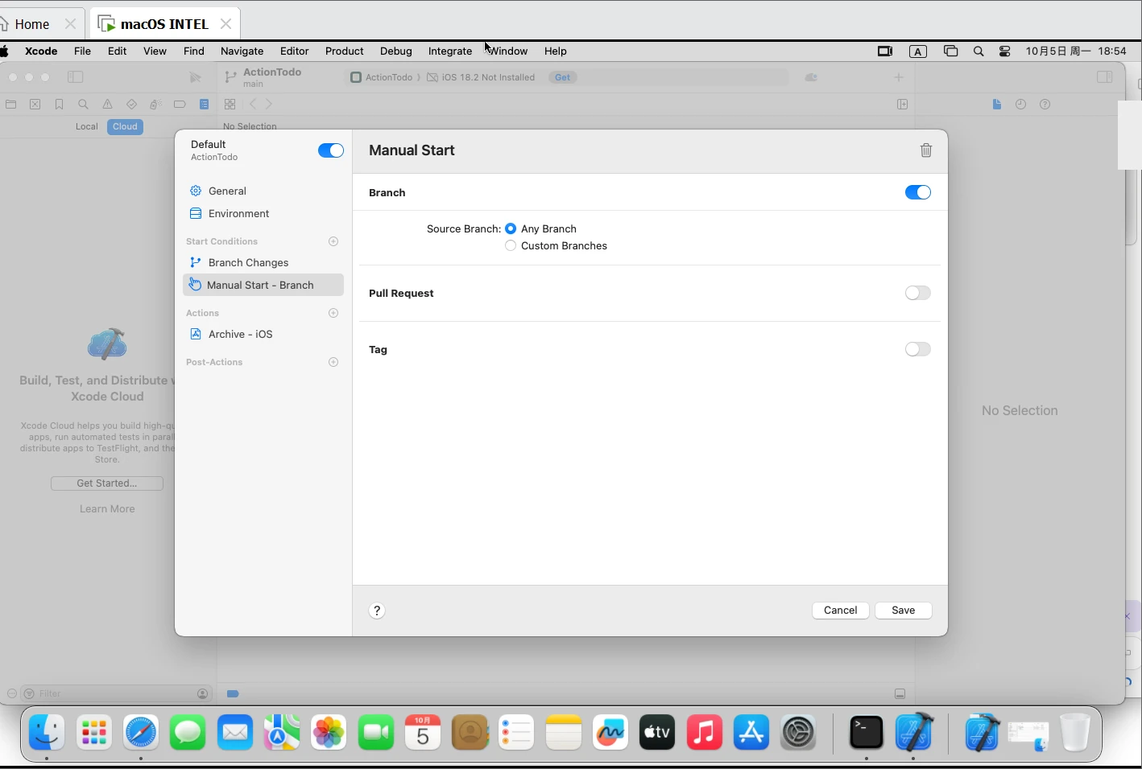Open Control Center in the menu bar
This screenshot has height=769, width=1142.
point(1005,51)
